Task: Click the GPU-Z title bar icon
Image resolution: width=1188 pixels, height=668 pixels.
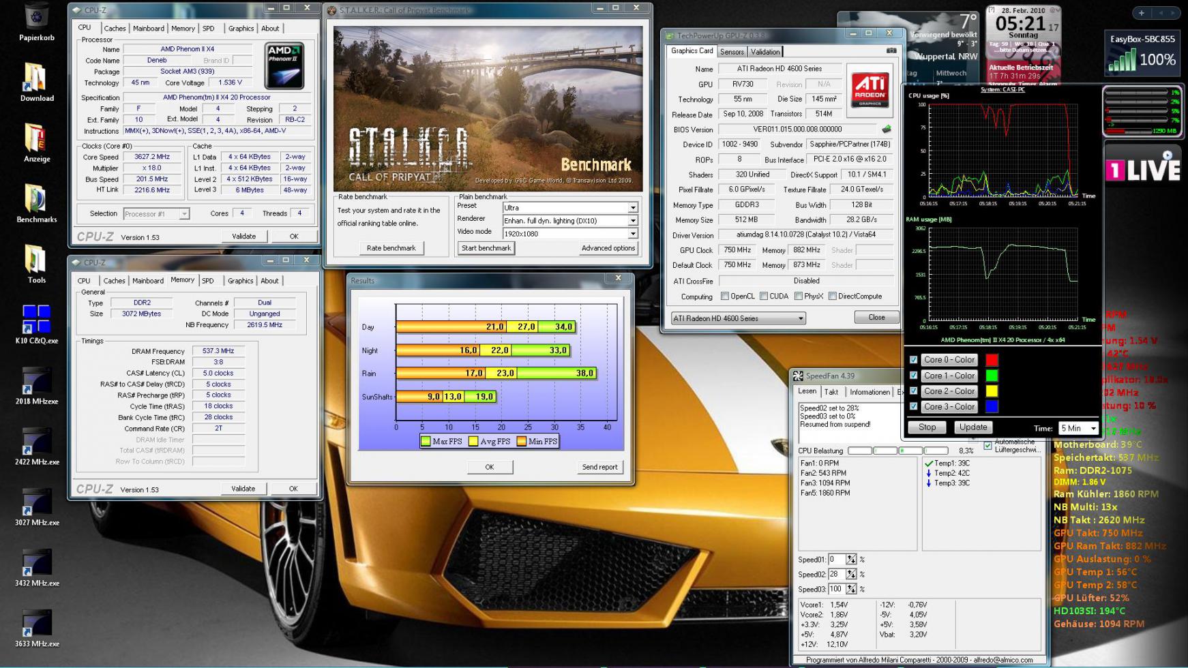Action: point(670,36)
